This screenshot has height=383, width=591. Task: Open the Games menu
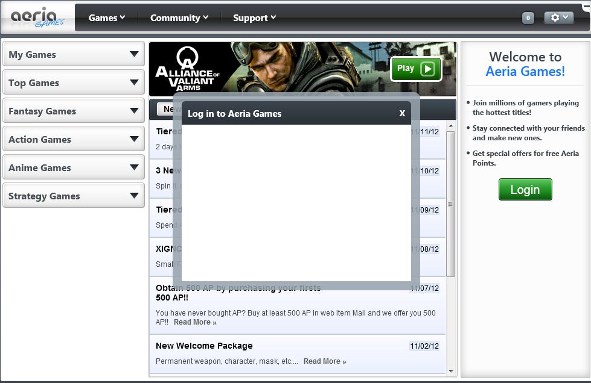point(107,17)
